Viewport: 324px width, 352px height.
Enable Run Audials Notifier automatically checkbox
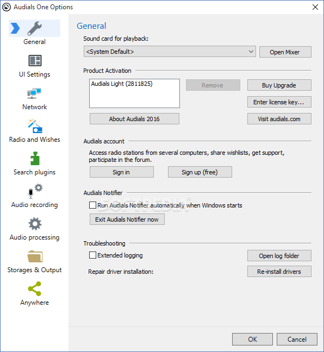(x=92, y=205)
